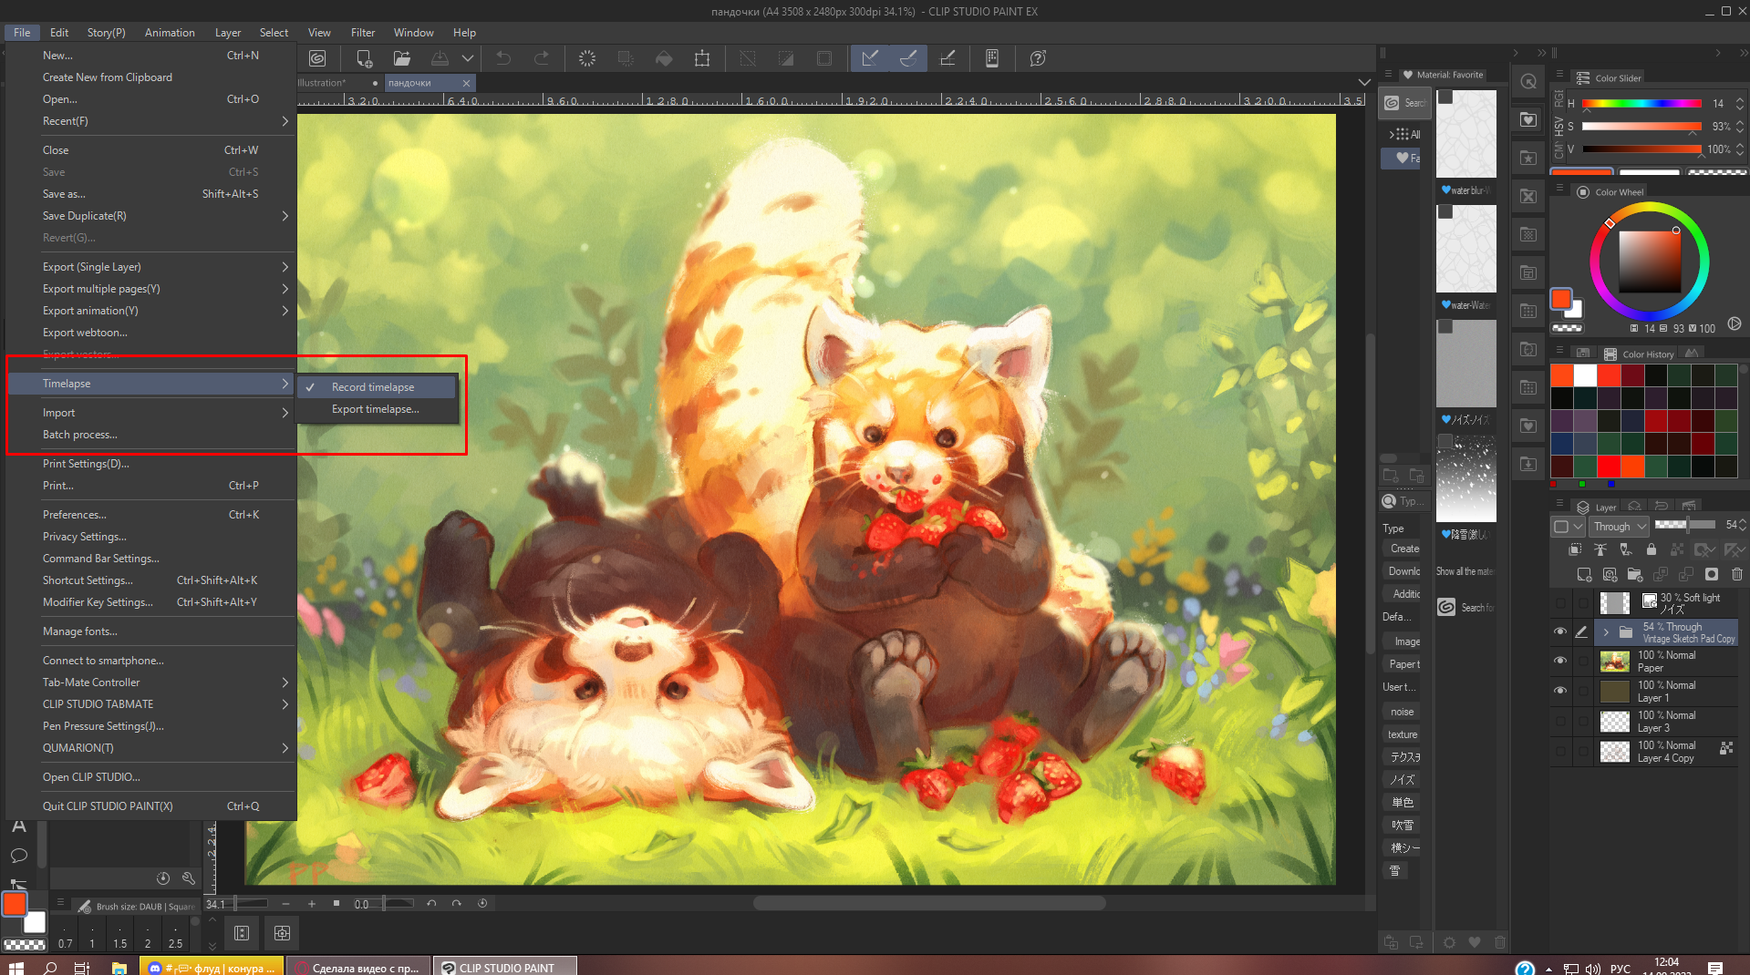
Task: Select Save as... in File menu
Action: tap(151, 194)
